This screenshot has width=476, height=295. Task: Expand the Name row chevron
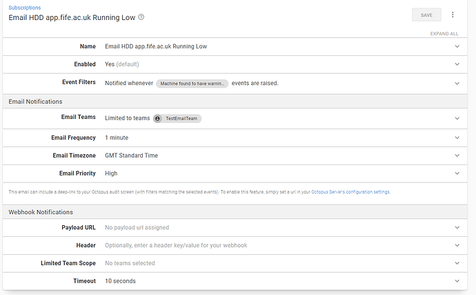[x=457, y=46]
